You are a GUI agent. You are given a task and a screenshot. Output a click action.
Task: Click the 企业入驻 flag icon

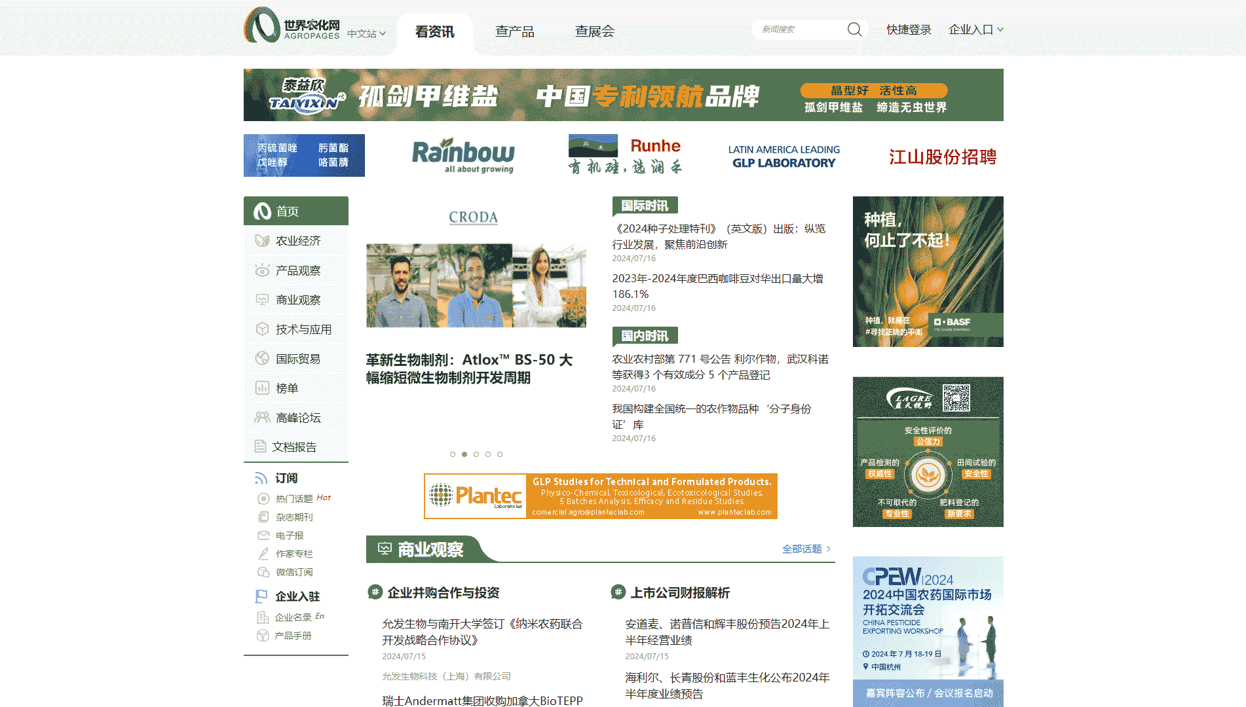[261, 596]
